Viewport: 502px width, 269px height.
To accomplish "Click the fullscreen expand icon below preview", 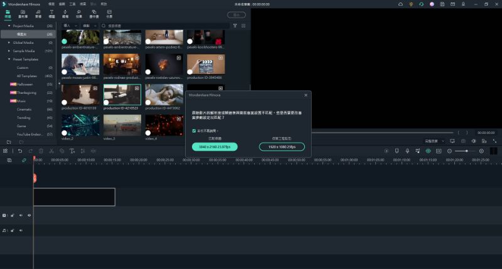I will tap(494, 141).
